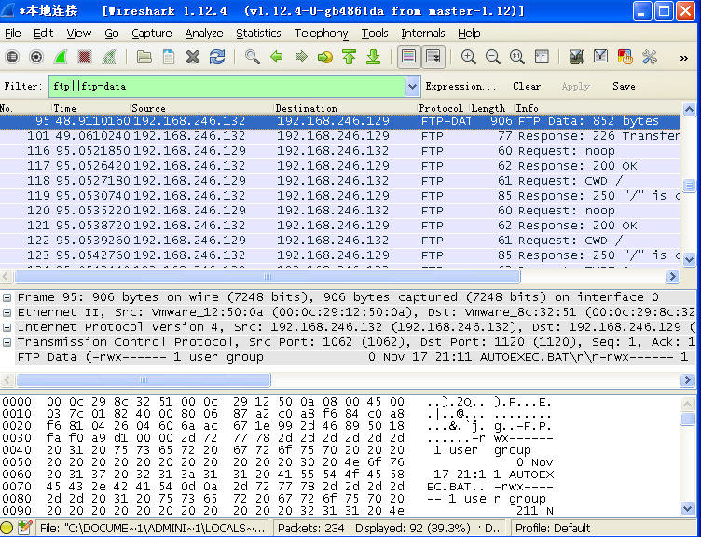
Task: Stop the running capture
Action: point(85,57)
